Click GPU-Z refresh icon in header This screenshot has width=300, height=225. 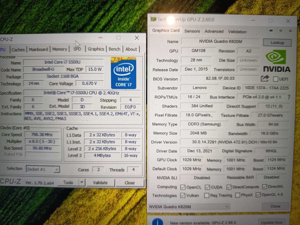(x=281, y=31)
